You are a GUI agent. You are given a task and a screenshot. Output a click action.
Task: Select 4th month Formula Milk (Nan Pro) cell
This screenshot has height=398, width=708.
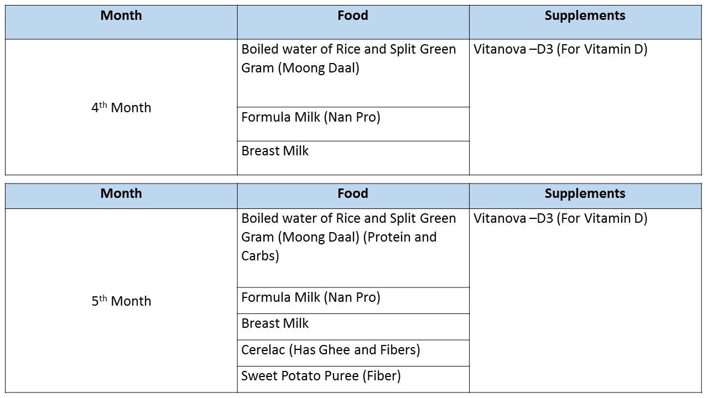(x=353, y=124)
